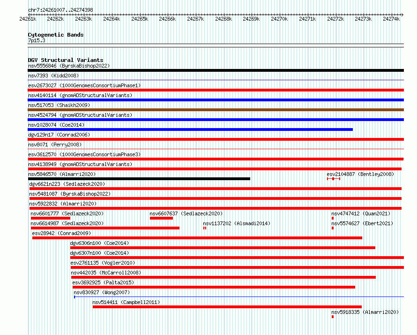This screenshot has width=417, height=335.
Task: Click the red nsv6607637 Sedlazeck2020 bar
Action: 162,218
